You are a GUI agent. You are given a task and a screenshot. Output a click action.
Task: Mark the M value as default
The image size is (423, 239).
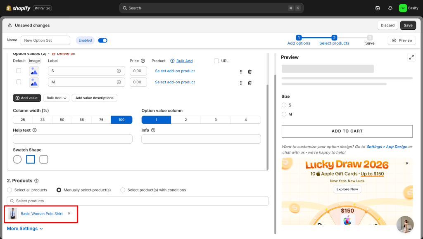(x=19, y=82)
